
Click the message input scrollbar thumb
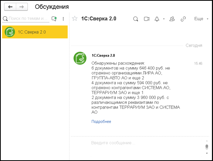207,147
